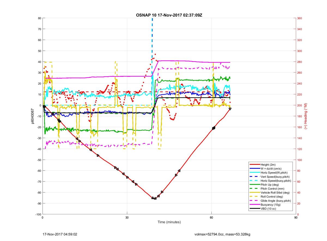
Task: Click the '(+) Heading (°M)' axis label
Action: tap(306, 116)
